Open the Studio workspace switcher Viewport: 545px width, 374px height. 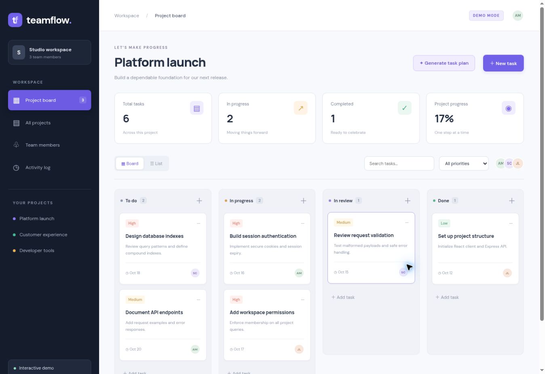[x=49, y=53]
